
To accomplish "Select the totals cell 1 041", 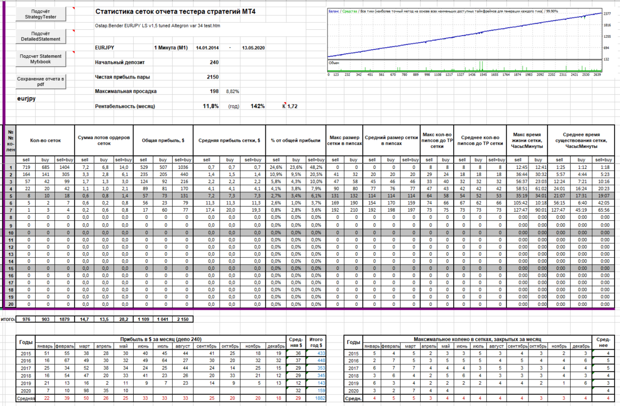I will click(x=163, y=319).
